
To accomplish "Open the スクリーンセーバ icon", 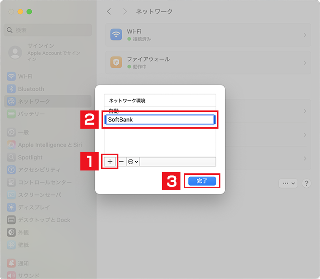I will (11, 194).
